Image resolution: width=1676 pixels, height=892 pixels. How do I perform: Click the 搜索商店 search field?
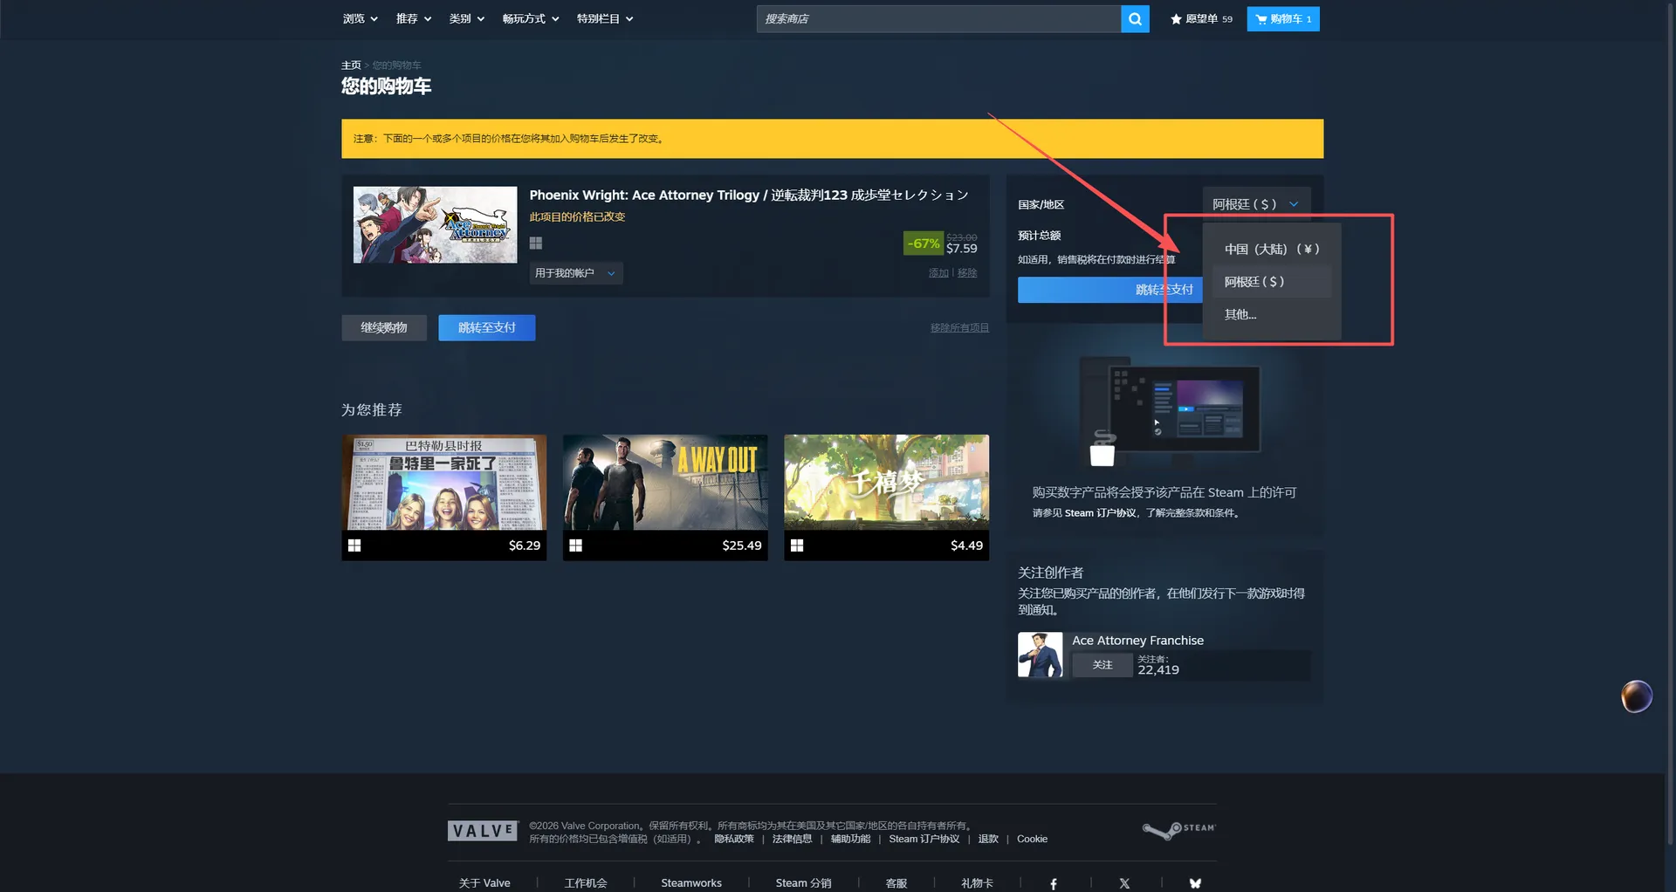[938, 18]
